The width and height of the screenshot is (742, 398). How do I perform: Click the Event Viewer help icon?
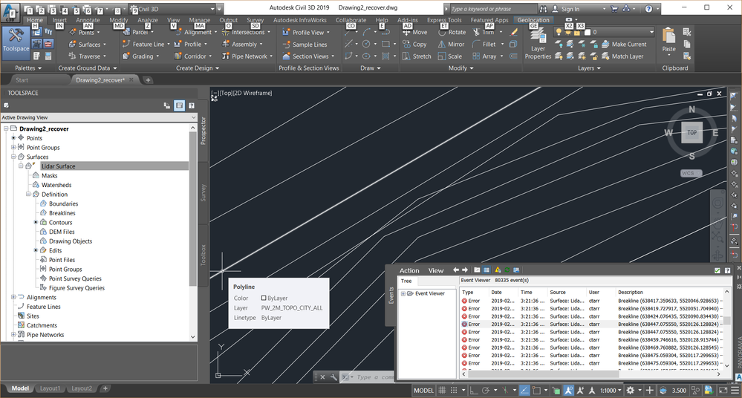[727, 270]
